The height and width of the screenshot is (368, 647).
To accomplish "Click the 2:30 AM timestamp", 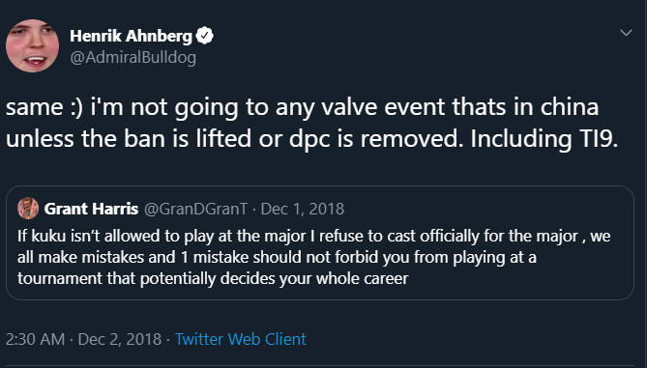I will click(x=35, y=339).
